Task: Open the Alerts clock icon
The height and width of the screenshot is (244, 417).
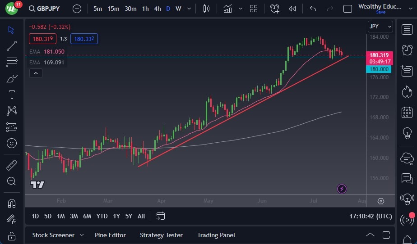Action: coord(407,50)
